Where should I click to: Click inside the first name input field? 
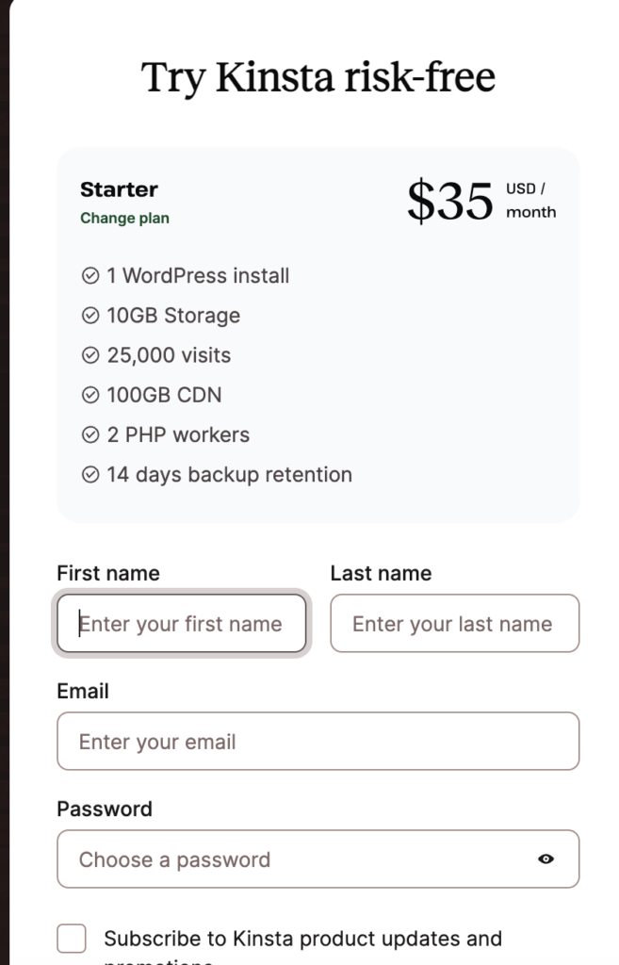pyautogui.click(x=181, y=623)
